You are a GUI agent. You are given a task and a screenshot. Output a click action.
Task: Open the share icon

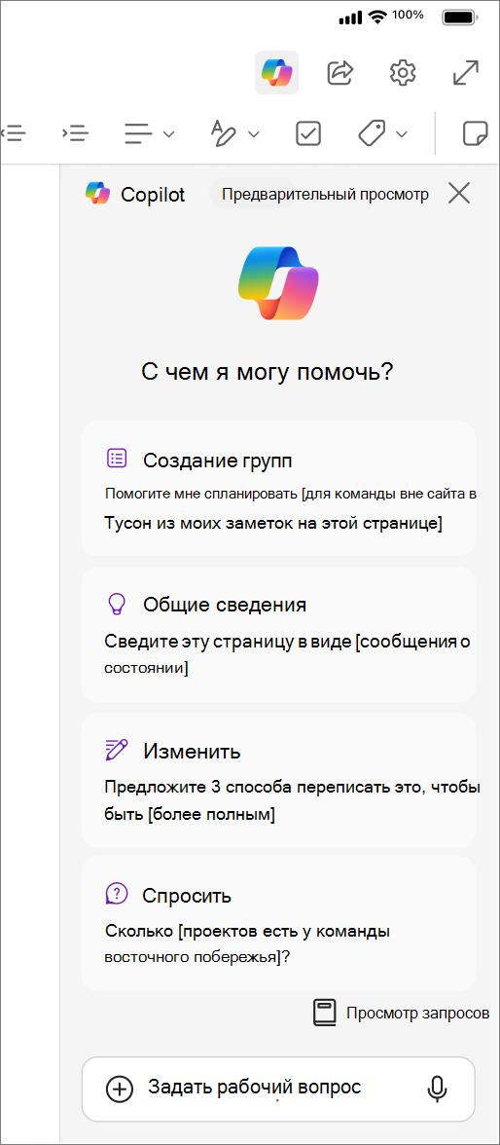[x=340, y=72]
